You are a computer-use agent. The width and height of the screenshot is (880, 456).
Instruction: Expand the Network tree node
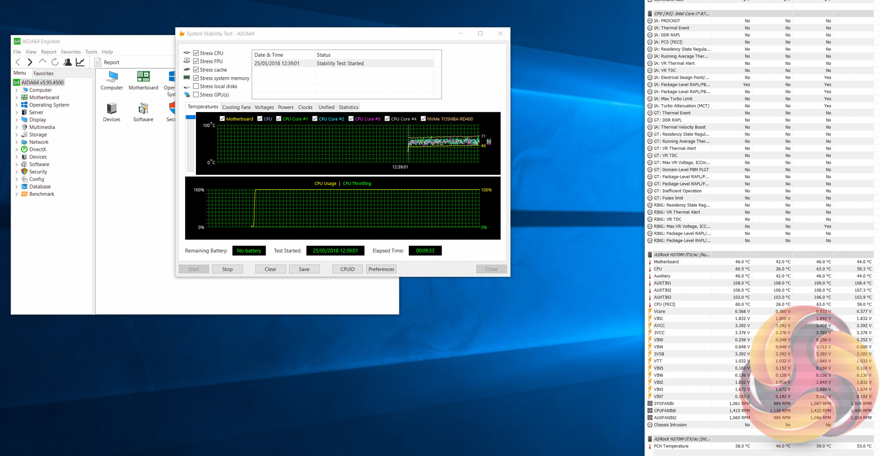pyautogui.click(x=17, y=142)
